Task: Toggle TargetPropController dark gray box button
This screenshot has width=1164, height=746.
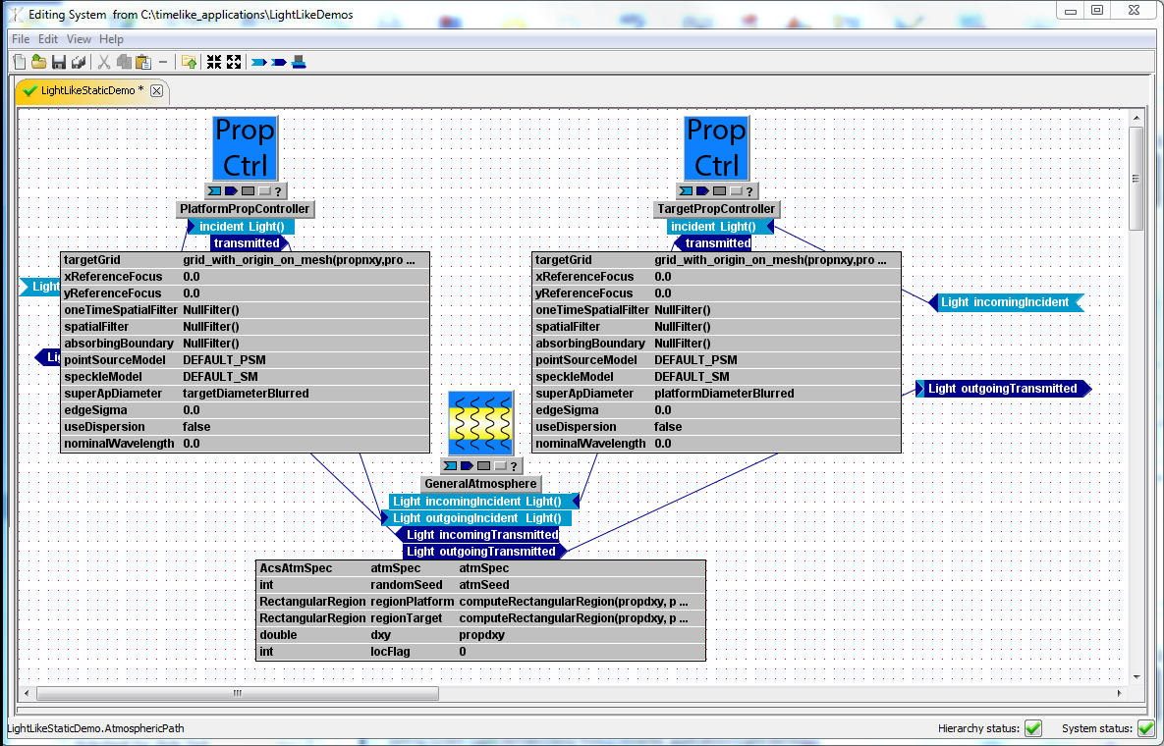Action: pyautogui.click(x=719, y=191)
